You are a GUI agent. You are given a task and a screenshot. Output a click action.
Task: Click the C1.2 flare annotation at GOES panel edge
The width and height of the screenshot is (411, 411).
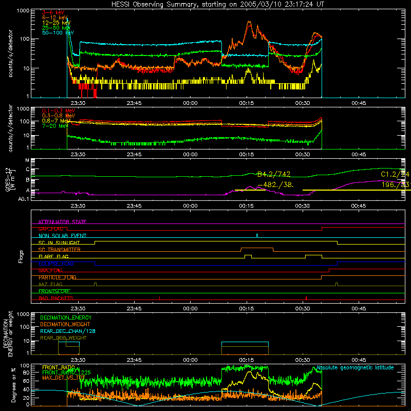point(395,174)
